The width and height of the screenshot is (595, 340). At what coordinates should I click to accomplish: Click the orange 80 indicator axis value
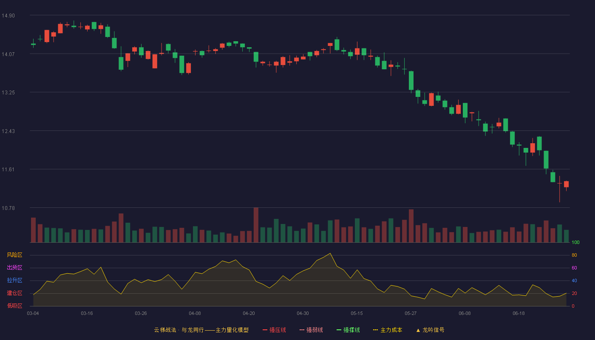click(x=574, y=255)
